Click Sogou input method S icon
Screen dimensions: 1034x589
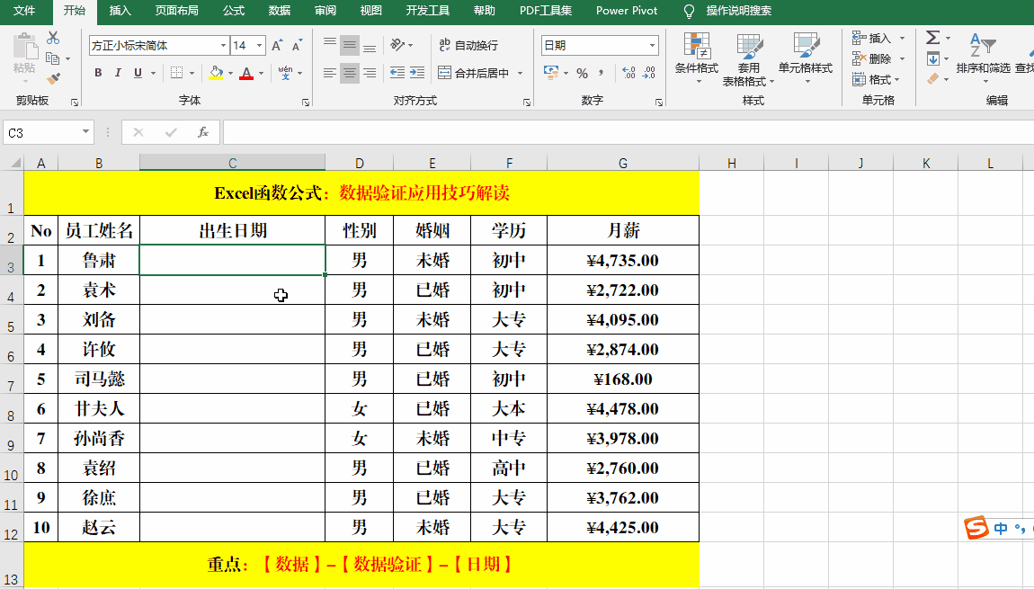coord(976,528)
